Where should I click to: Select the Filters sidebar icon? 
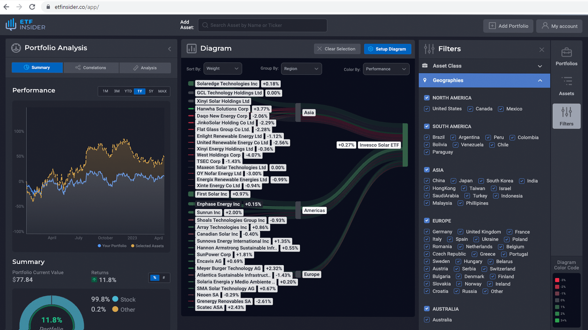566,116
